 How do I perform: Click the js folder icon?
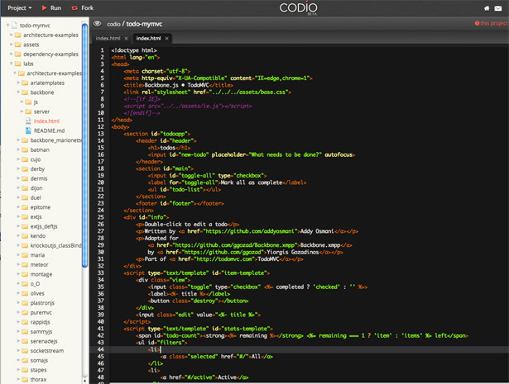pos(29,102)
